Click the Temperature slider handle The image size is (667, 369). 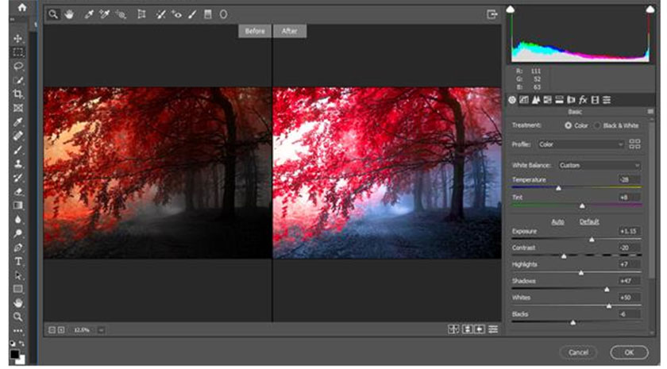click(x=558, y=188)
